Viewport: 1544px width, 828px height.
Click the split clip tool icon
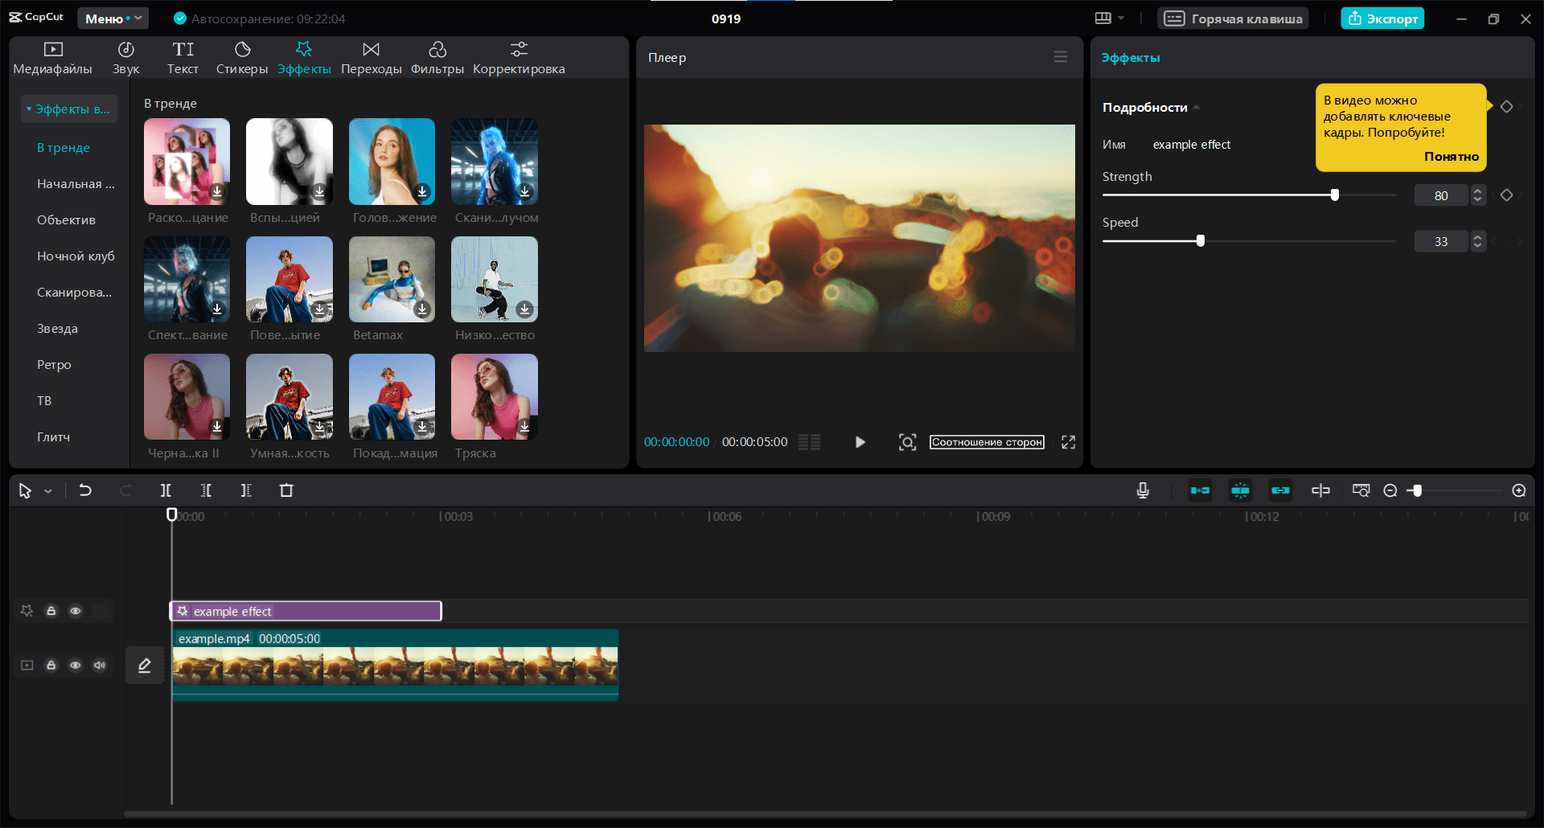click(x=166, y=490)
